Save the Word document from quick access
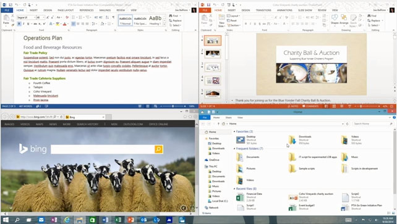Image resolution: width=397 pixels, height=224 pixels. tap(11, 5)
